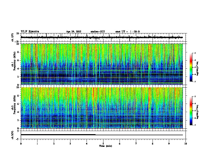The width and height of the screenshot is (209, 161).
Task: Click the "ch.3(V)" axis label
Action: [x=13, y=135]
